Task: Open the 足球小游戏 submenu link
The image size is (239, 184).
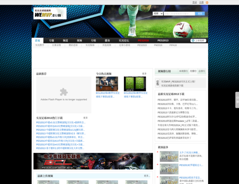Action: [124, 45]
